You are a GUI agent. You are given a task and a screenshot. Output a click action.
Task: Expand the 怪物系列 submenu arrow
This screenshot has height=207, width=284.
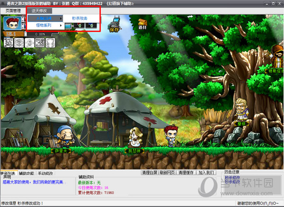61,26
